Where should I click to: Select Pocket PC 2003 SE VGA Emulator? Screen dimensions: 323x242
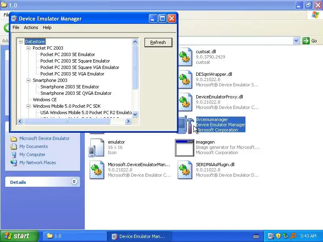[x=72, y=74]
